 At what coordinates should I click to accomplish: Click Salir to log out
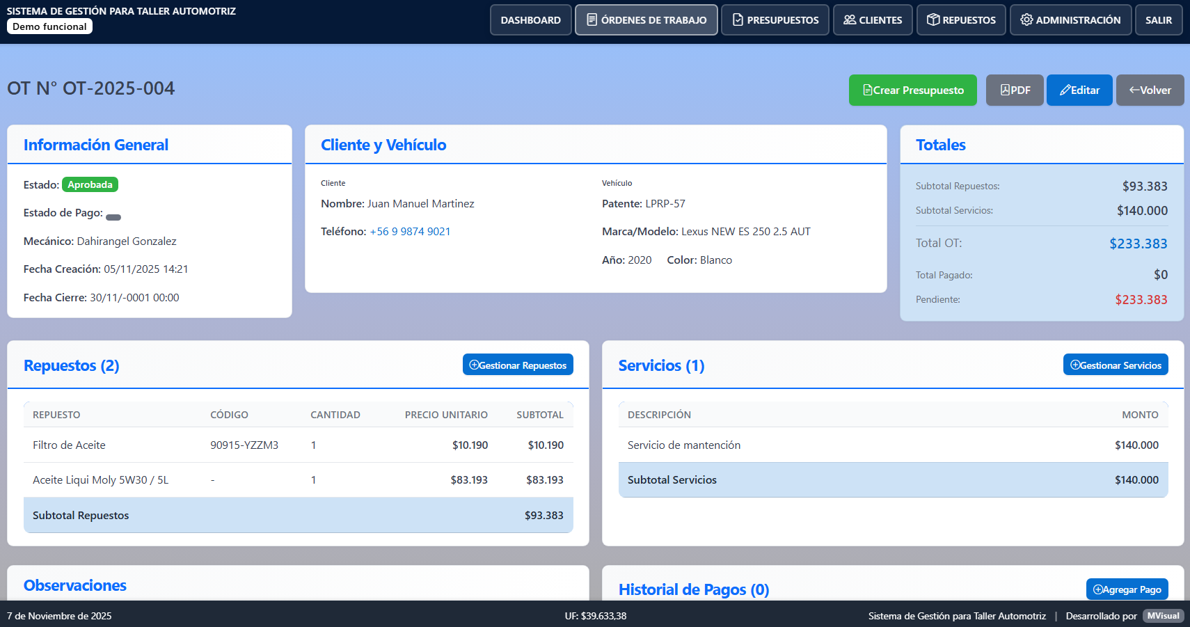(x=1159, y=20)
